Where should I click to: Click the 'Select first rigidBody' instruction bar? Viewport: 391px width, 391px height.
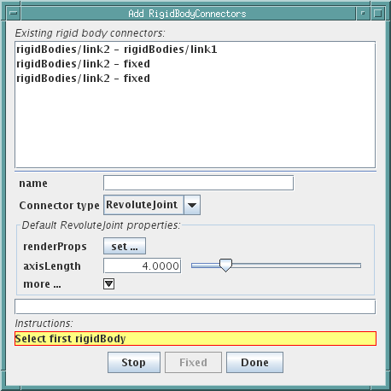195,339
